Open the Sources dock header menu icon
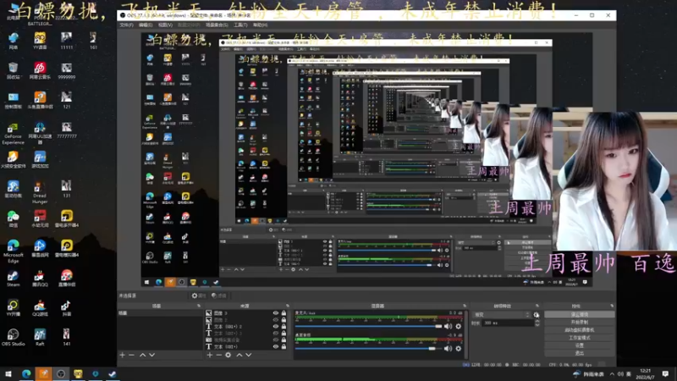This screenshot has height=381, width=677. pyautogui.click(x=288, y=306)
